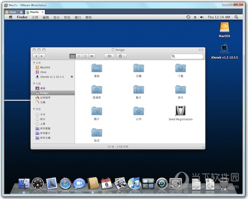This screenshot has width=248, height=199.
Task: Click the Finder search field
Action: [187, 56]
